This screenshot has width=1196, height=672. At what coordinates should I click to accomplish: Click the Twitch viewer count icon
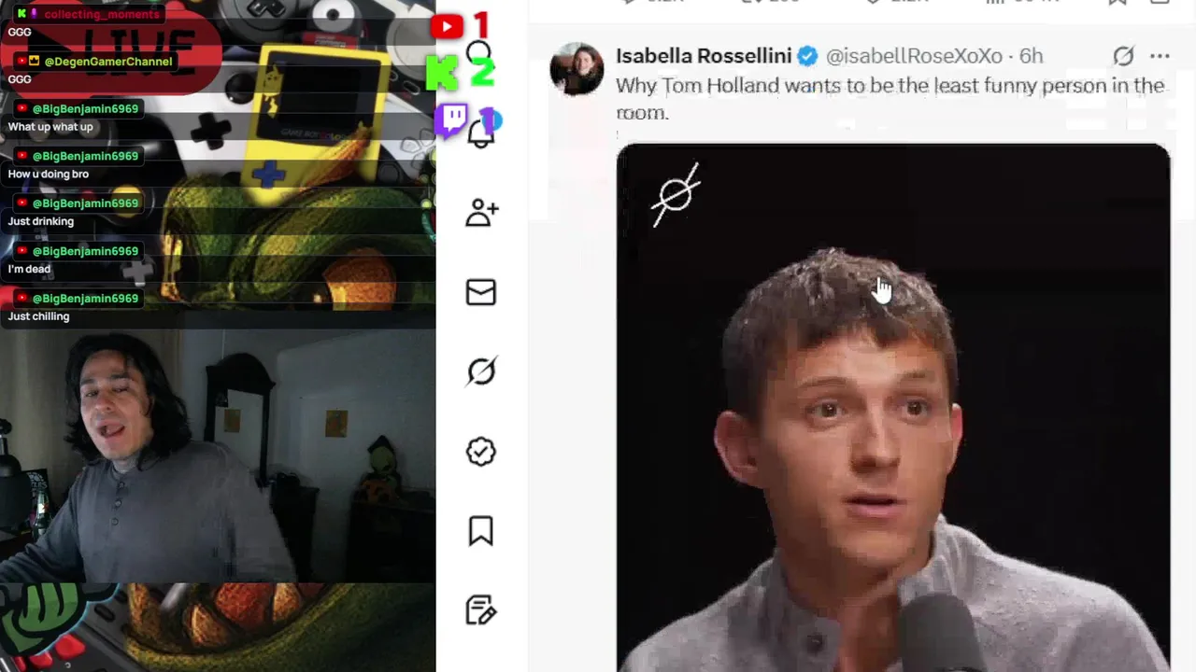pos(452,120)
